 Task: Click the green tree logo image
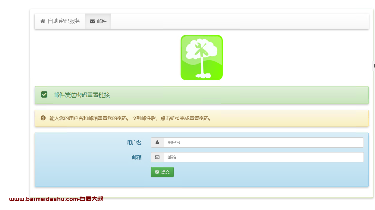[202, 58]
